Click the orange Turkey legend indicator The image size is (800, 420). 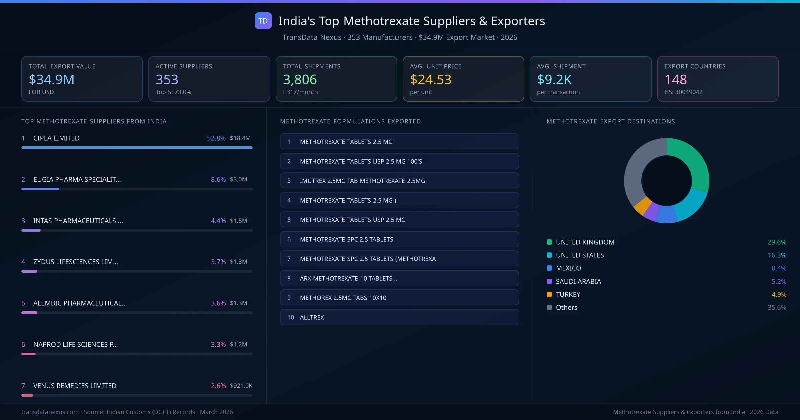[x=549, y=294]
